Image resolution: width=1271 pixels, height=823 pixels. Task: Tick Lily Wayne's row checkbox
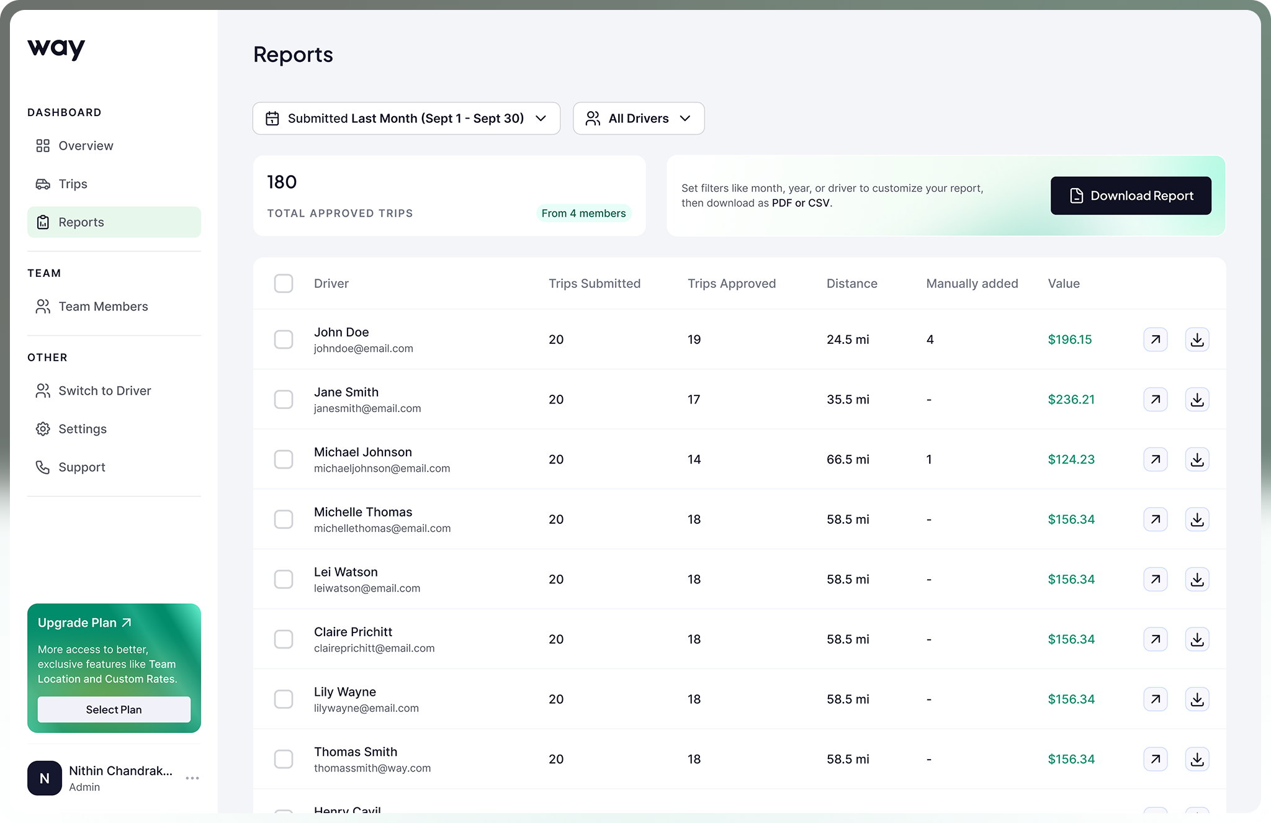(x=284, y=699)
